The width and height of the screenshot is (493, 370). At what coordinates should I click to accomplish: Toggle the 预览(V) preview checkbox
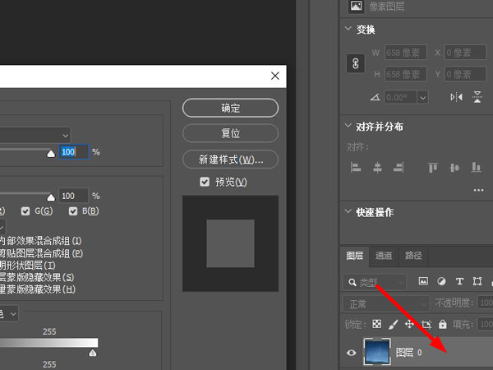205,182
